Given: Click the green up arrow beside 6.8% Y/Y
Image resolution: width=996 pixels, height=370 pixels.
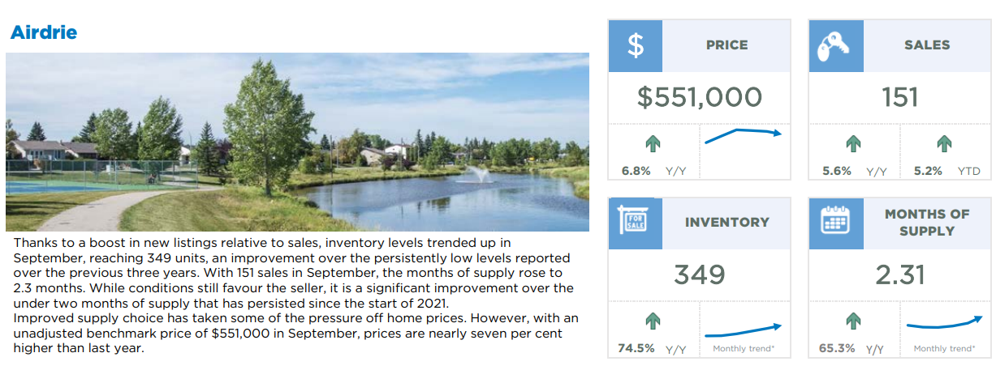Looking at the screenshot, I should (x=653, y=143).
